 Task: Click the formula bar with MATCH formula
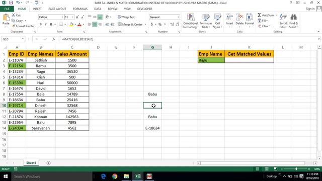[x=188, y=39]
